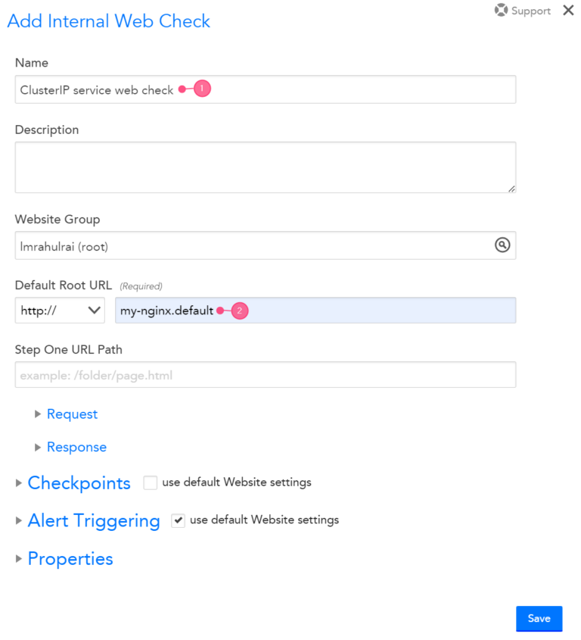Enable default Website settings for Checkpoints
Screen dimensions: 581x640
[x=150, y=482]
